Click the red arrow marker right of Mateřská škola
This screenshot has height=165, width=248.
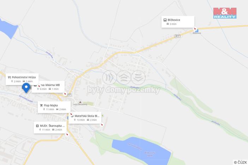(102, 124)
